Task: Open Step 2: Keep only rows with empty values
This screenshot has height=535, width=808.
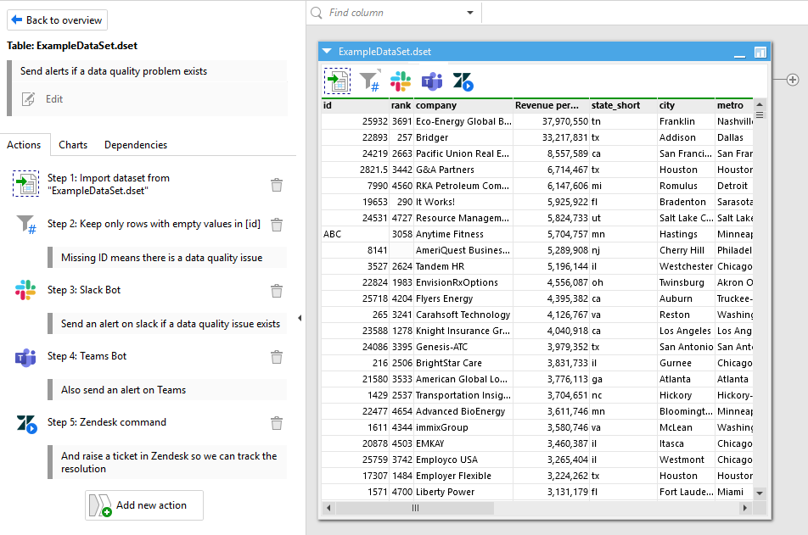Action: pos(154,224)
